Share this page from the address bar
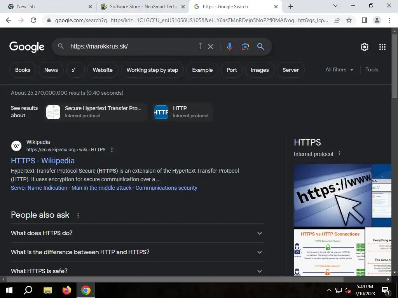 click(337, 20)
